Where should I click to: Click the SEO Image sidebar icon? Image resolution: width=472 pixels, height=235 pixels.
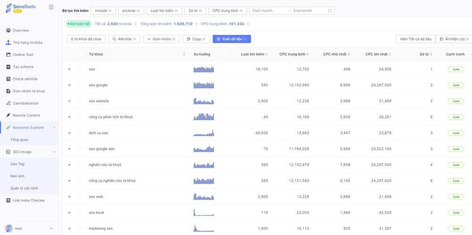pos(8,152)
